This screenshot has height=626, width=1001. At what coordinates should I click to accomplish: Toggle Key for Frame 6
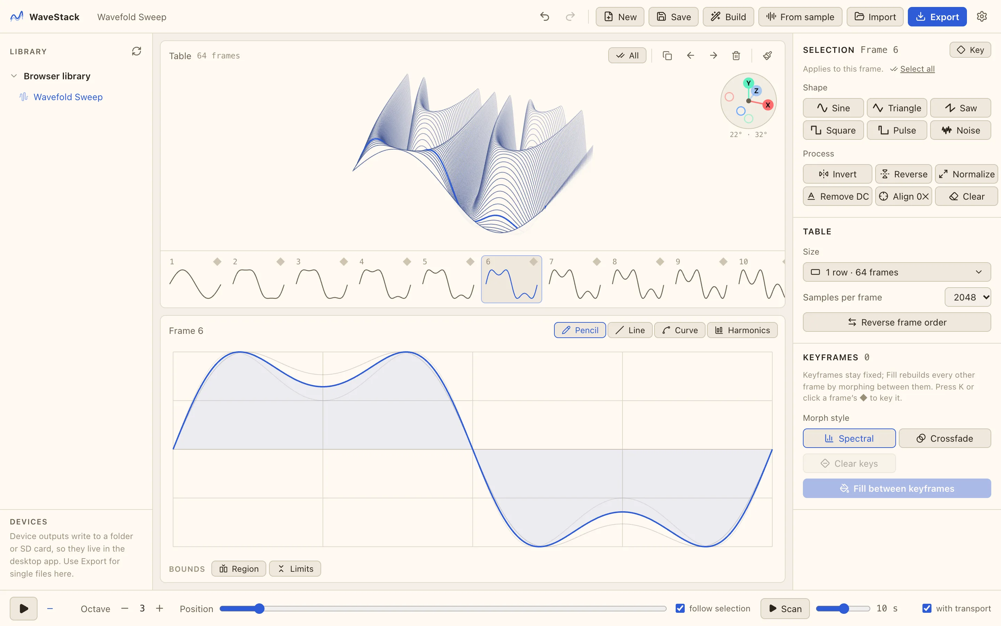(970, 50)
